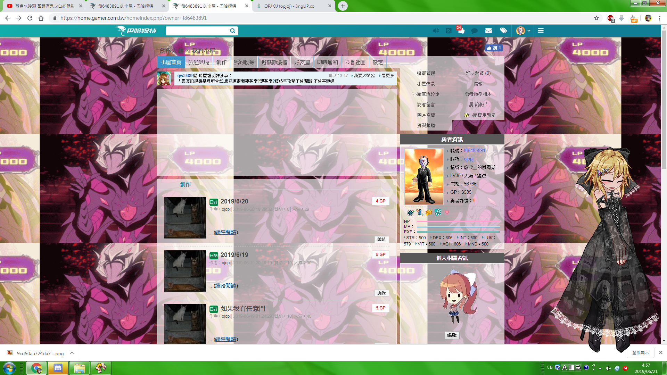667x375 pixels.
Task: Switch to the 遊戲動漫櫃 tab
Action: pyautogui.click(x=274, y=62)
